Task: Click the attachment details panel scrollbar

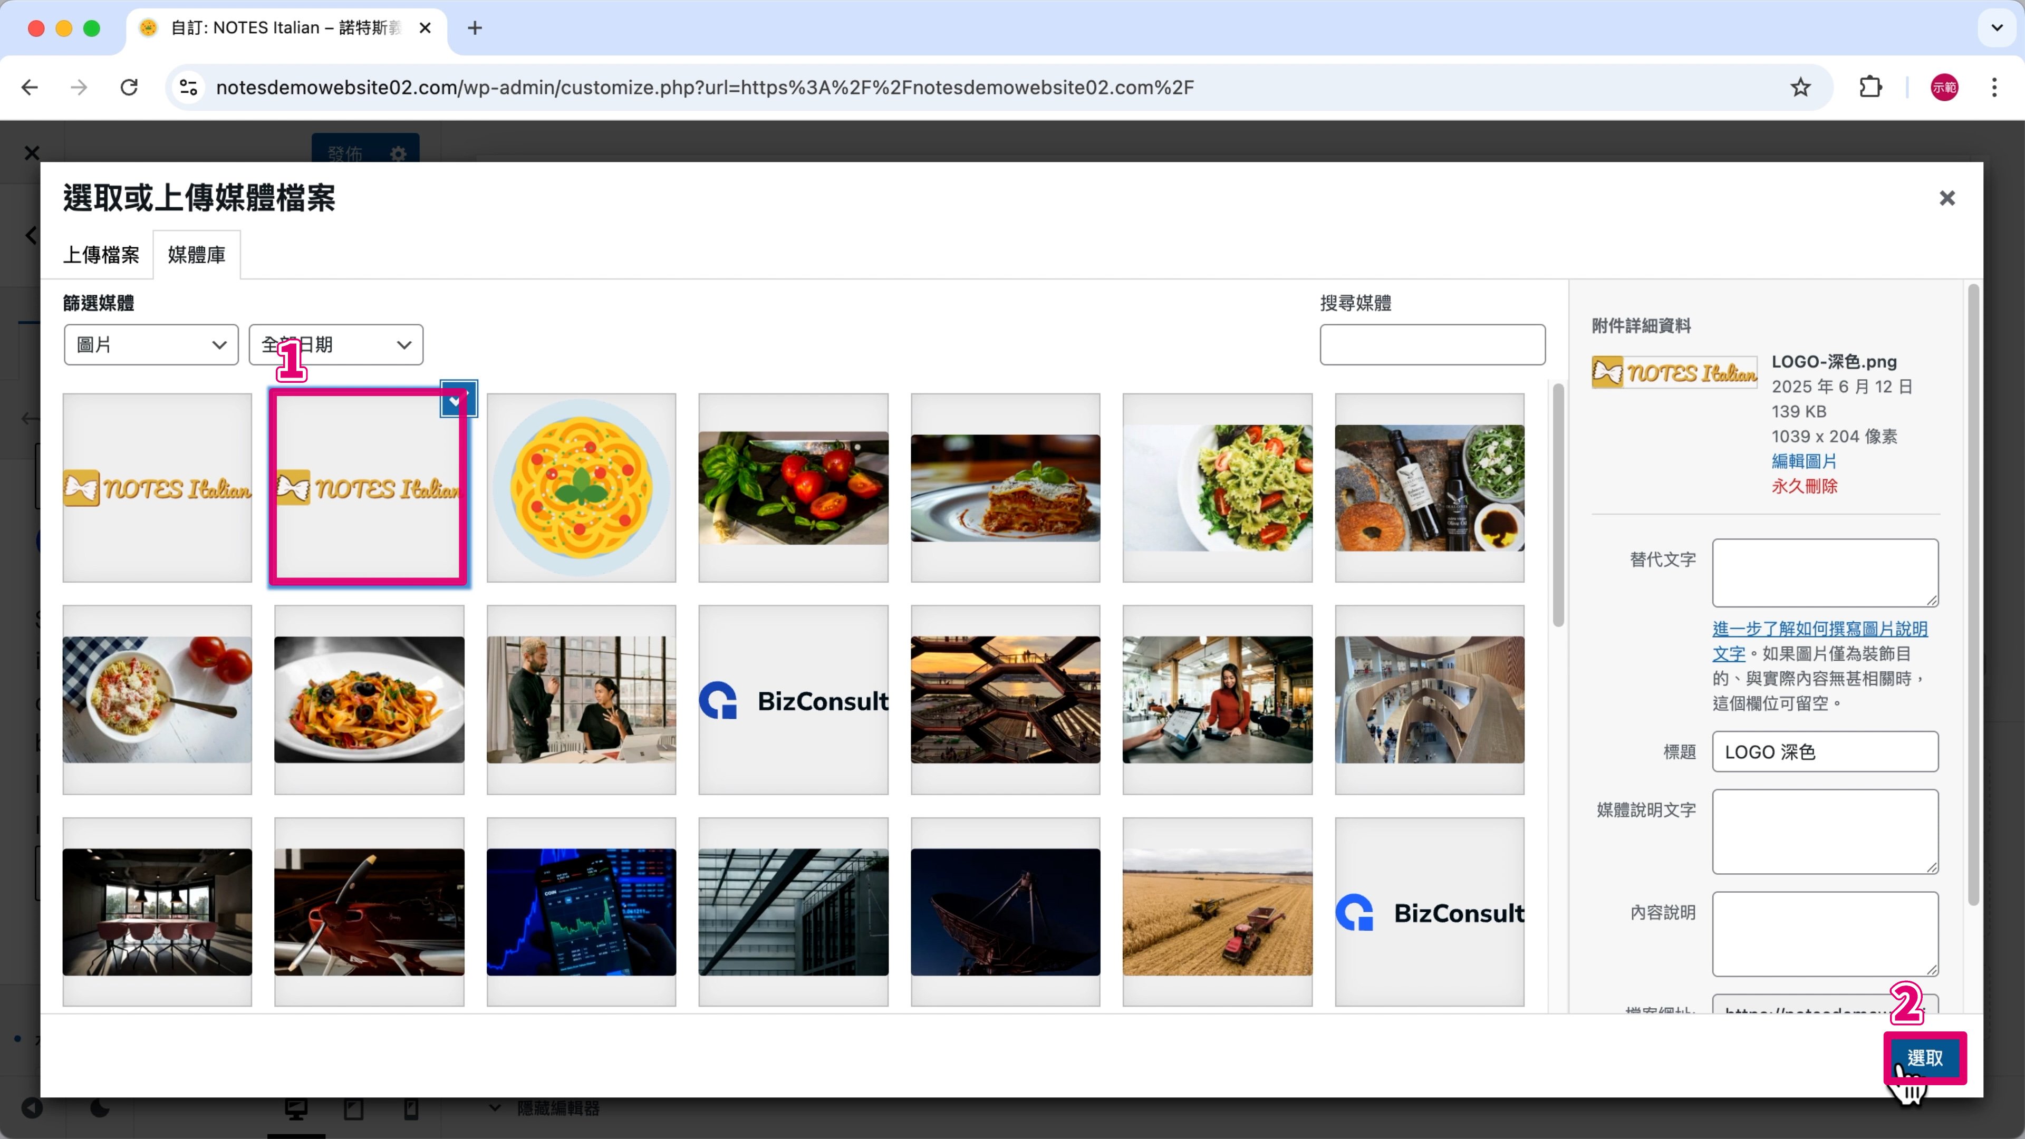Action: [x=1973, y=595]
